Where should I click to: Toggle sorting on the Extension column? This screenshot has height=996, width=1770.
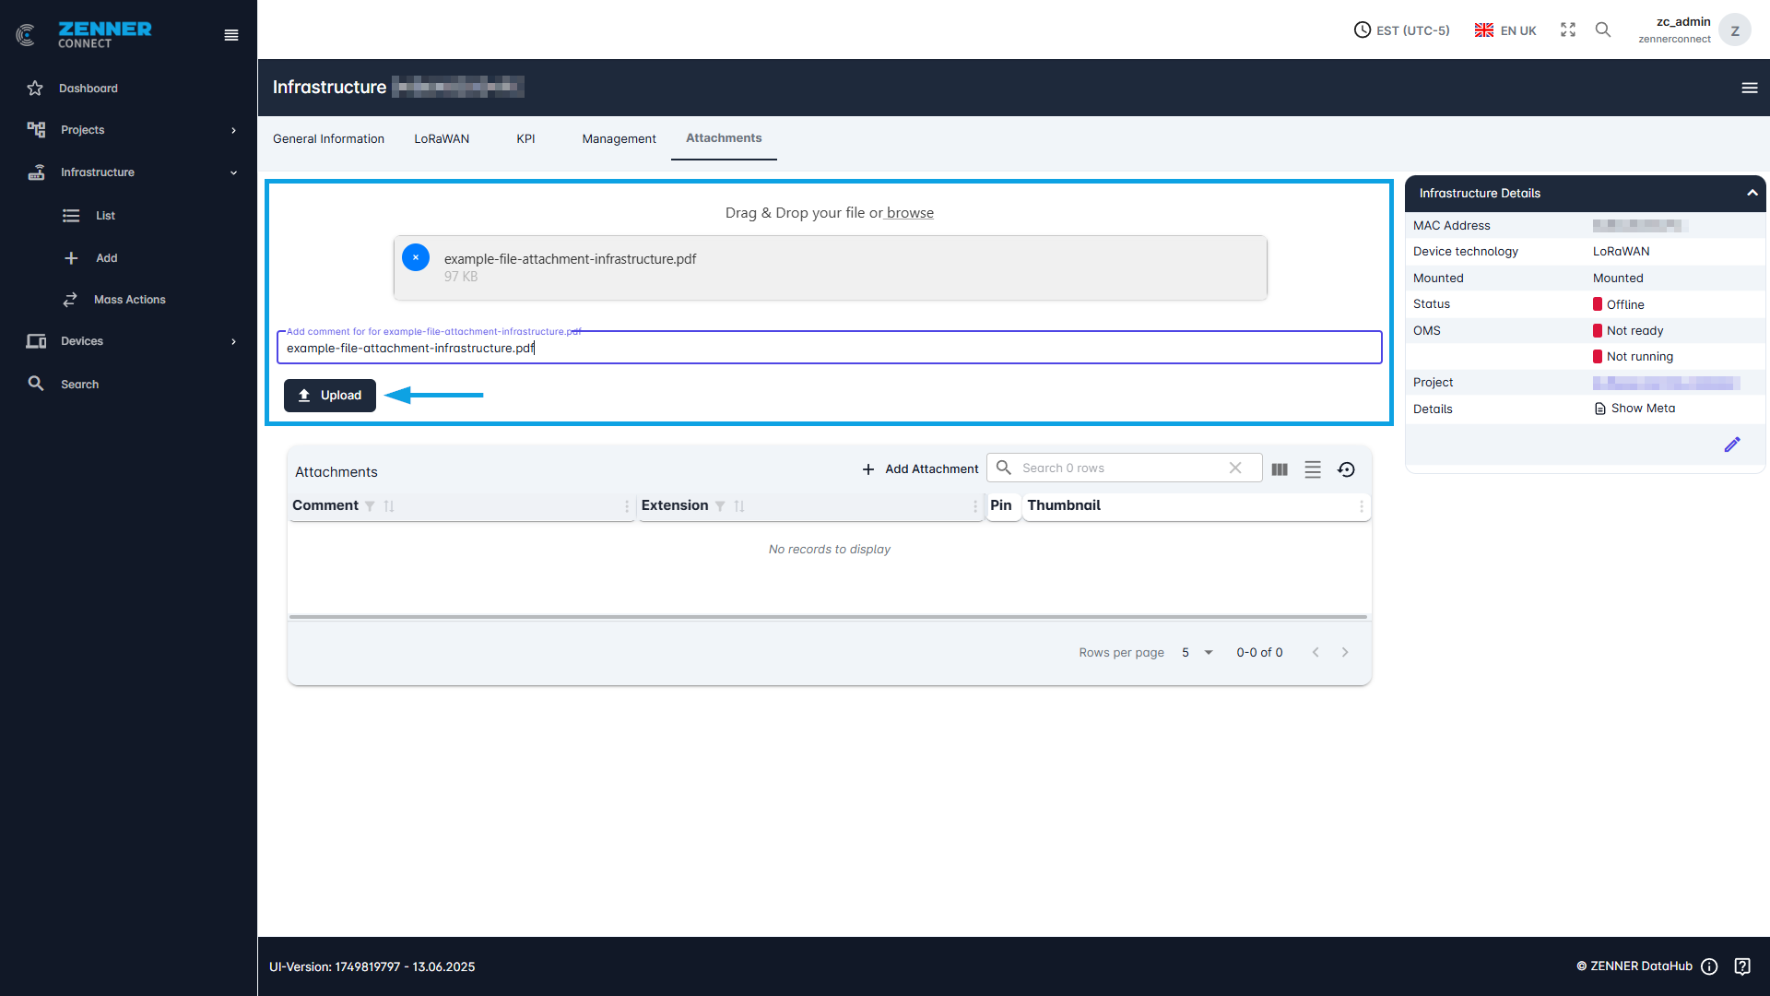pos(739,506)
